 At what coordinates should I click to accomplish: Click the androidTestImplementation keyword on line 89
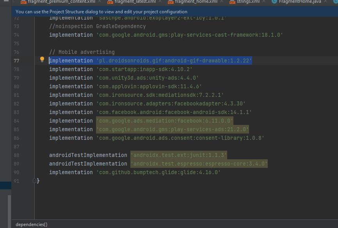pyautogui.click(x=88, y=164)
